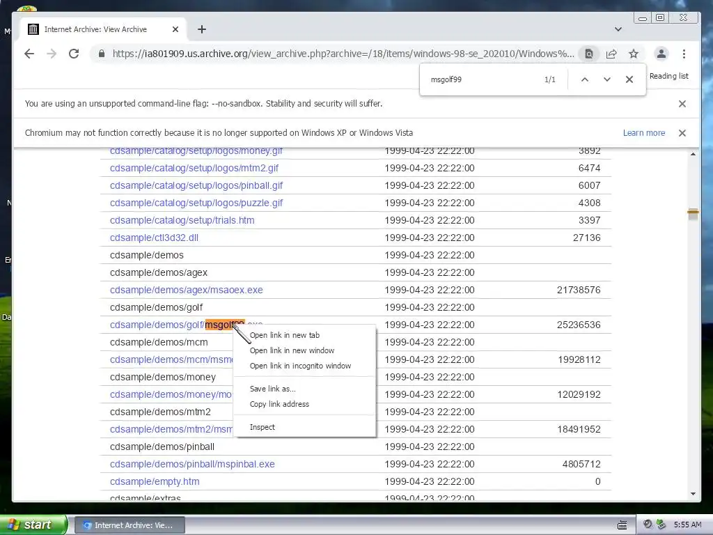Click the cdsample/demos/mtm2/msm... link
Image resolution: width=713 pixels, height=535 pixels.
point(171,429)
